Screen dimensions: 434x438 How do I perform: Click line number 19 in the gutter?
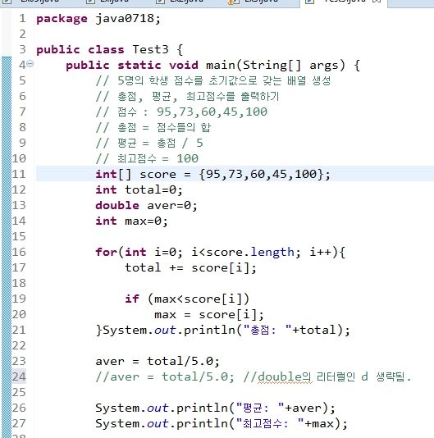[19, 299]
